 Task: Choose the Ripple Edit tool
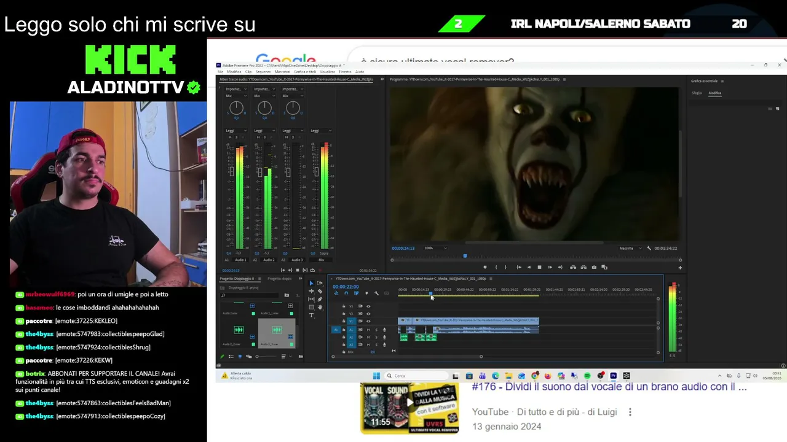tap(311, 291)
